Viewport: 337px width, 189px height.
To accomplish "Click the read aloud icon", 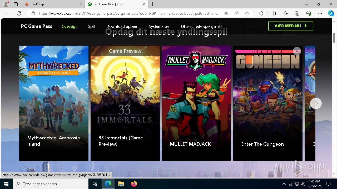I will 236,13.
